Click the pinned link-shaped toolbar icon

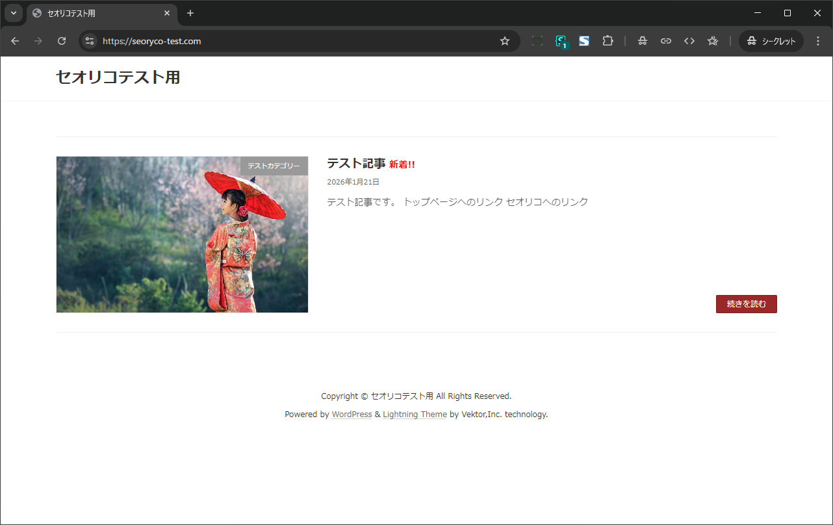tap(665, 40)
